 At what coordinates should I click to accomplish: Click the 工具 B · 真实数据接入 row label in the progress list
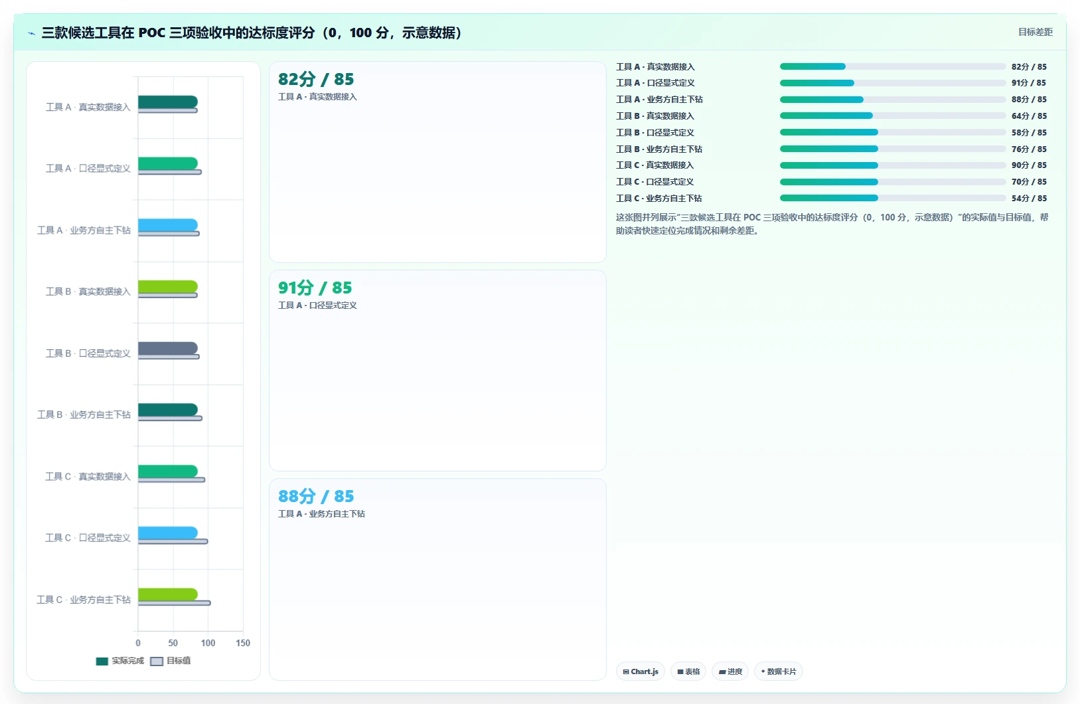pos(655,116)
